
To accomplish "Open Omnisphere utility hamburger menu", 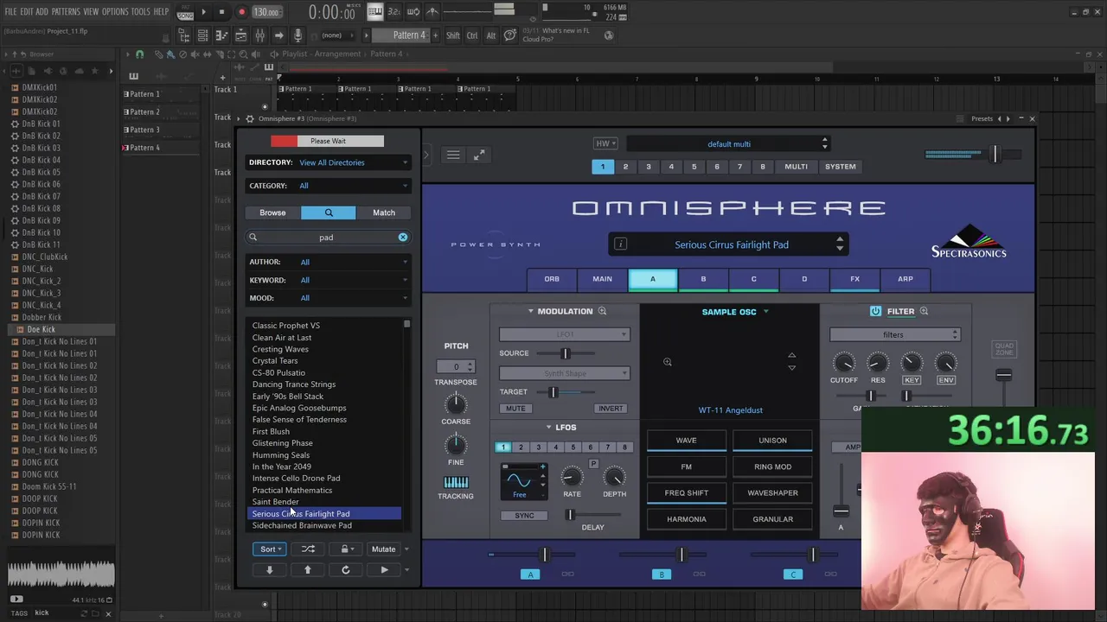I will (x=453, y=155).
